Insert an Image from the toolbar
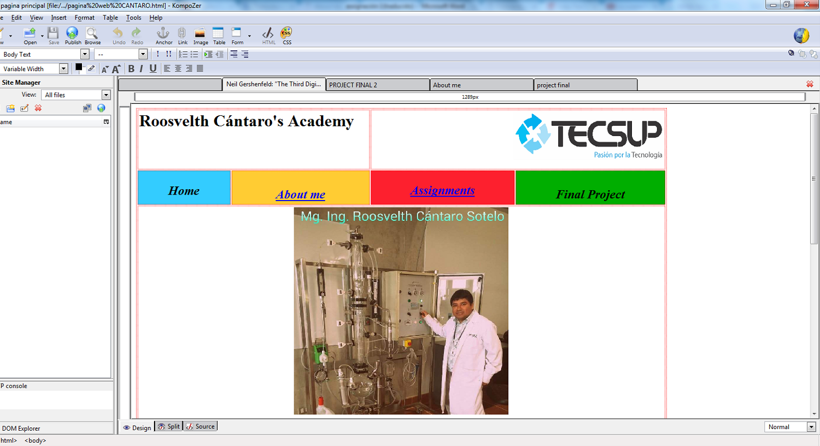Screen dimensions: 820x446 tap(201, 36)
